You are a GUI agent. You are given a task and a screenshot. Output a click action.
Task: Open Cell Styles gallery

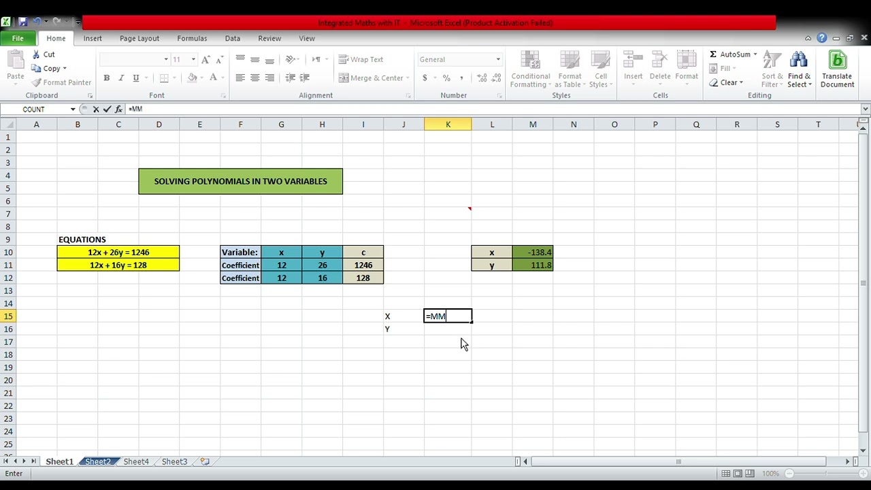[x=600, y=69]
